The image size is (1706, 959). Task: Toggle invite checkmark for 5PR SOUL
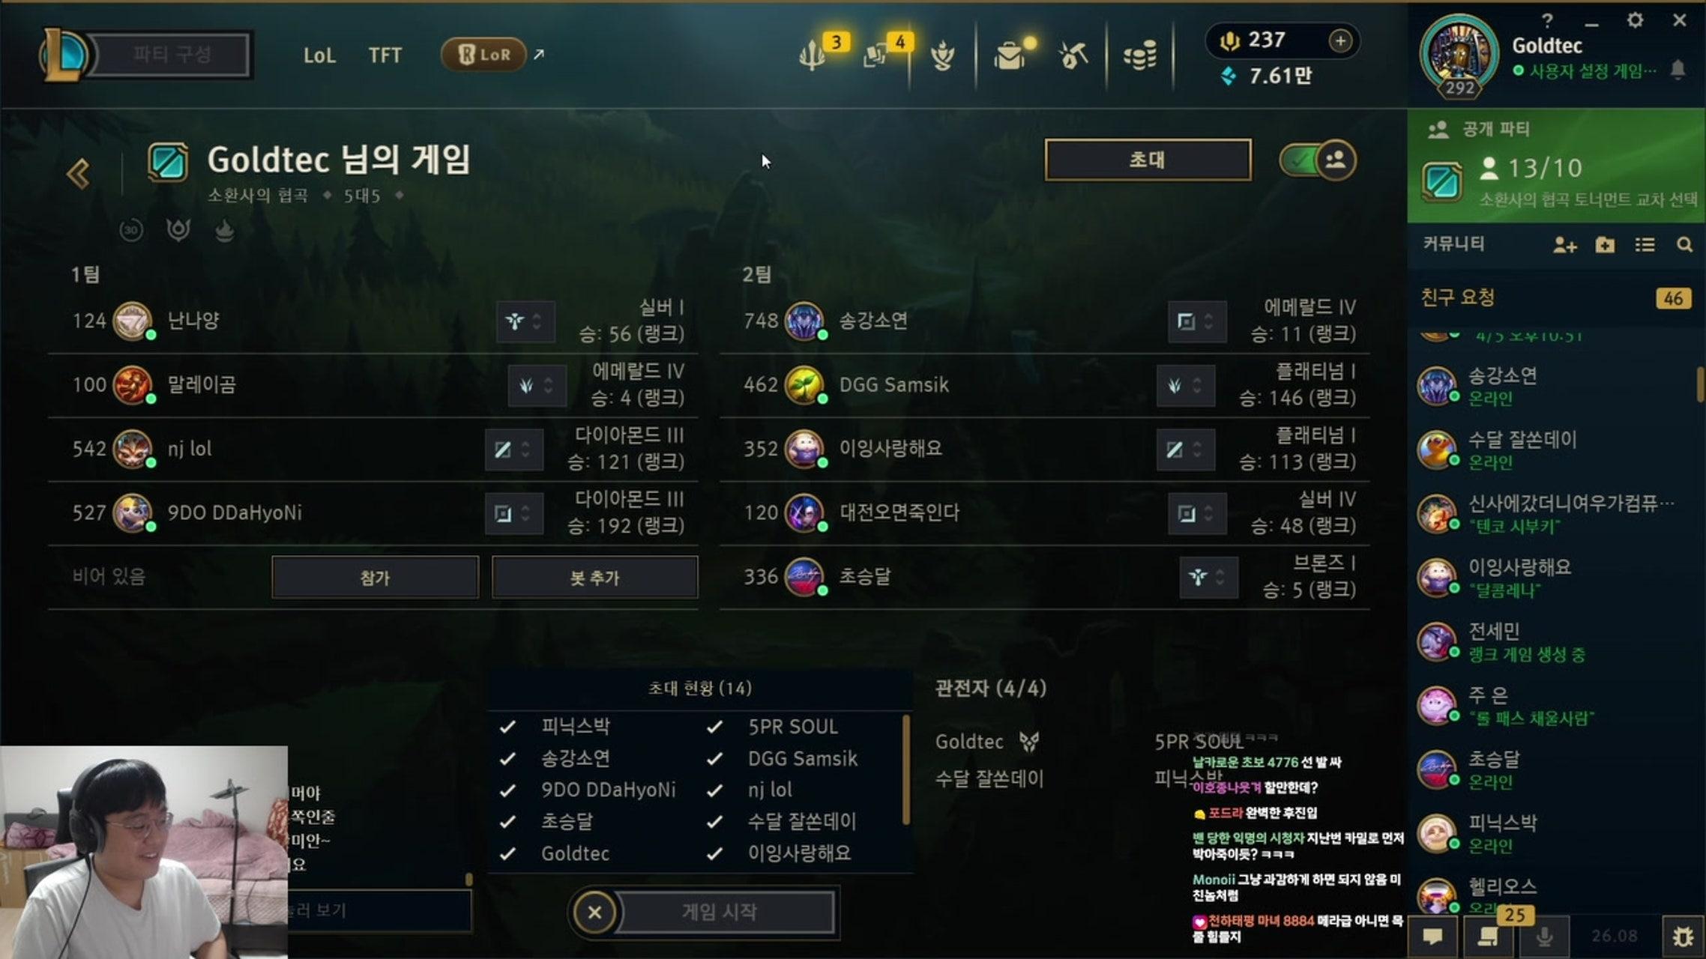tap(714, 727)
